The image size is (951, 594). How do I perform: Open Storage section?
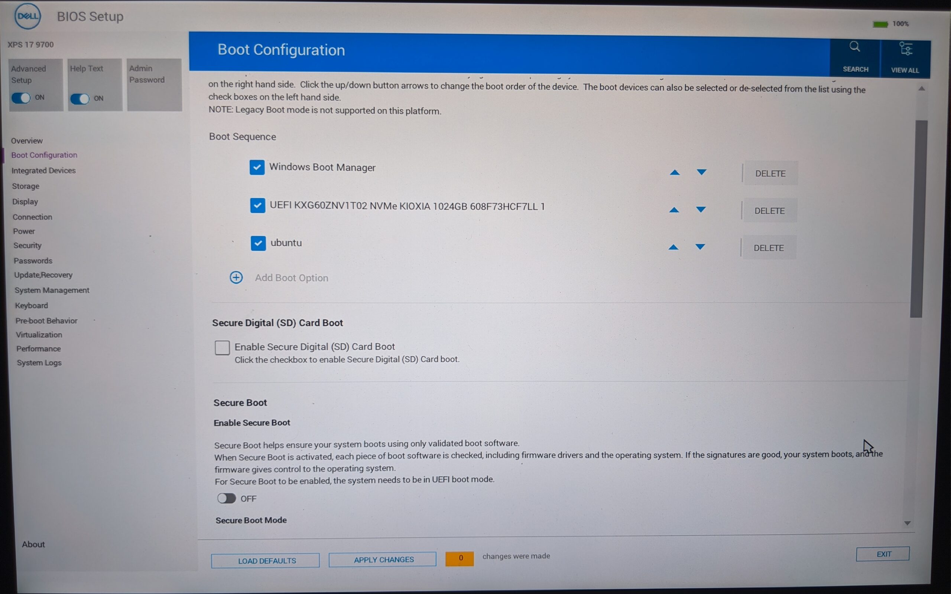click(26, 186)
